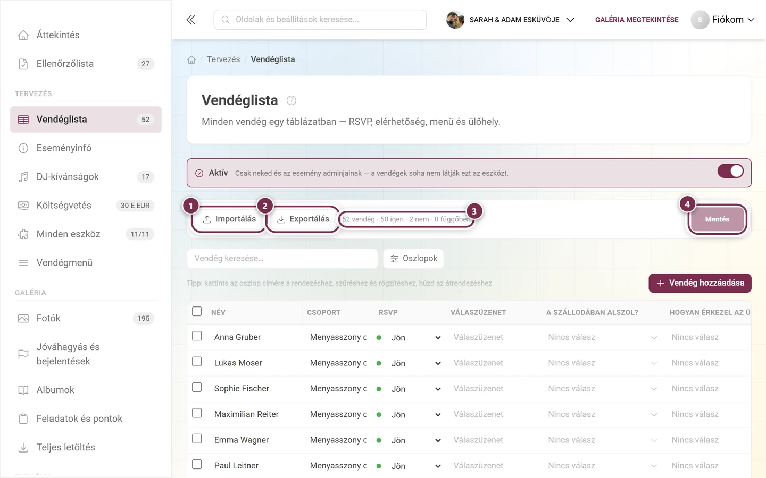The width and height of the screenshot is (766, 478).
Task: Open hotel answer dropdown for Lukas Moser
Action: point(602,363)
